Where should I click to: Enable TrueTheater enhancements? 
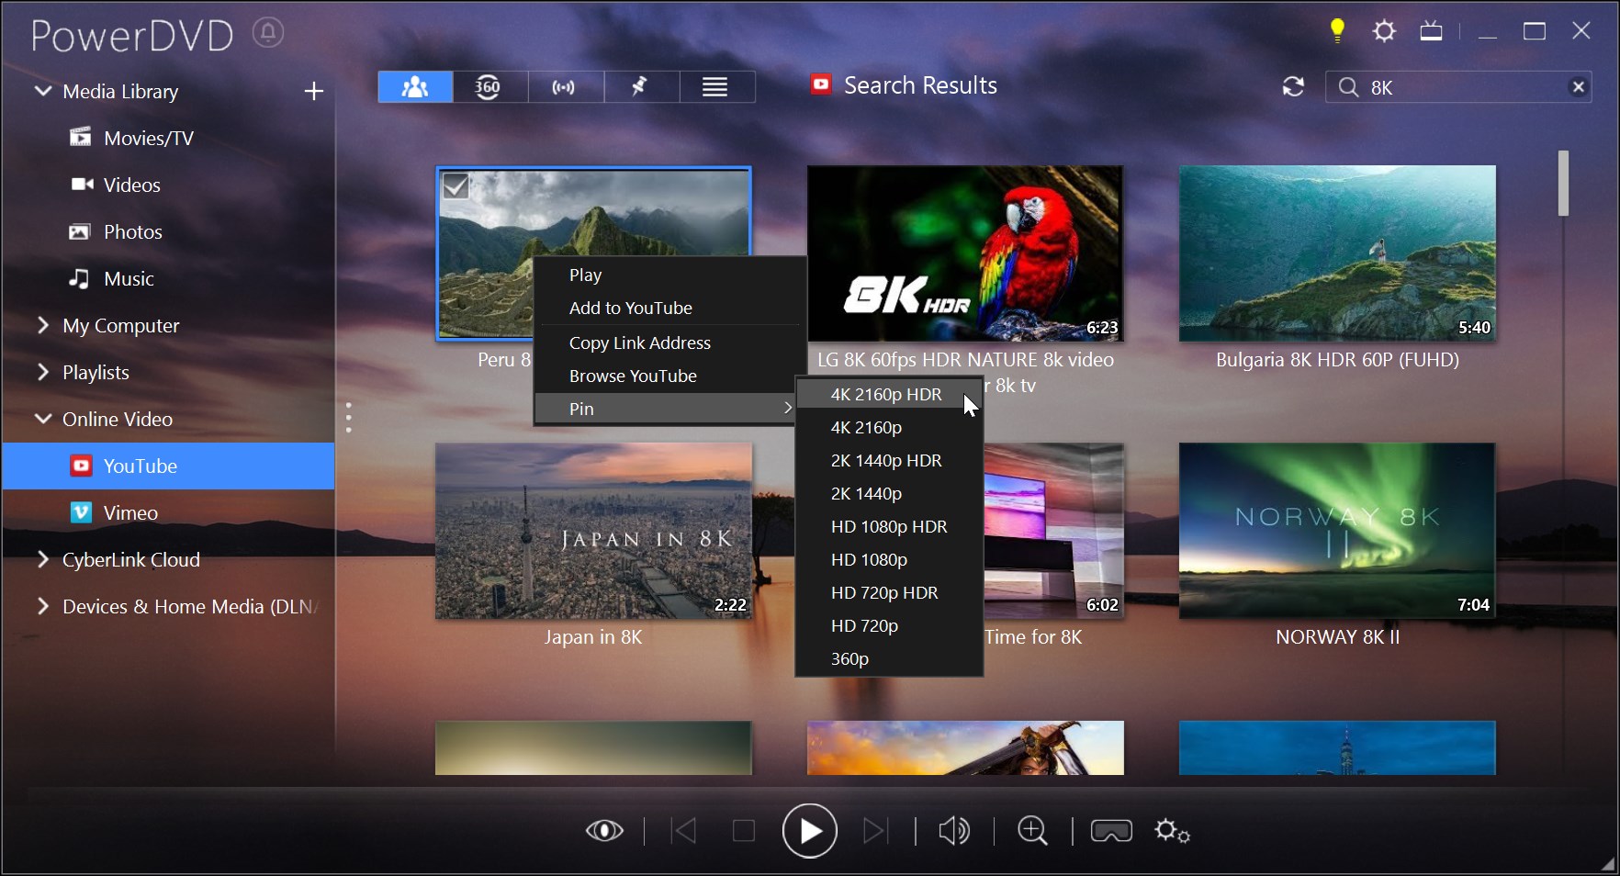(x=605, y=831)
